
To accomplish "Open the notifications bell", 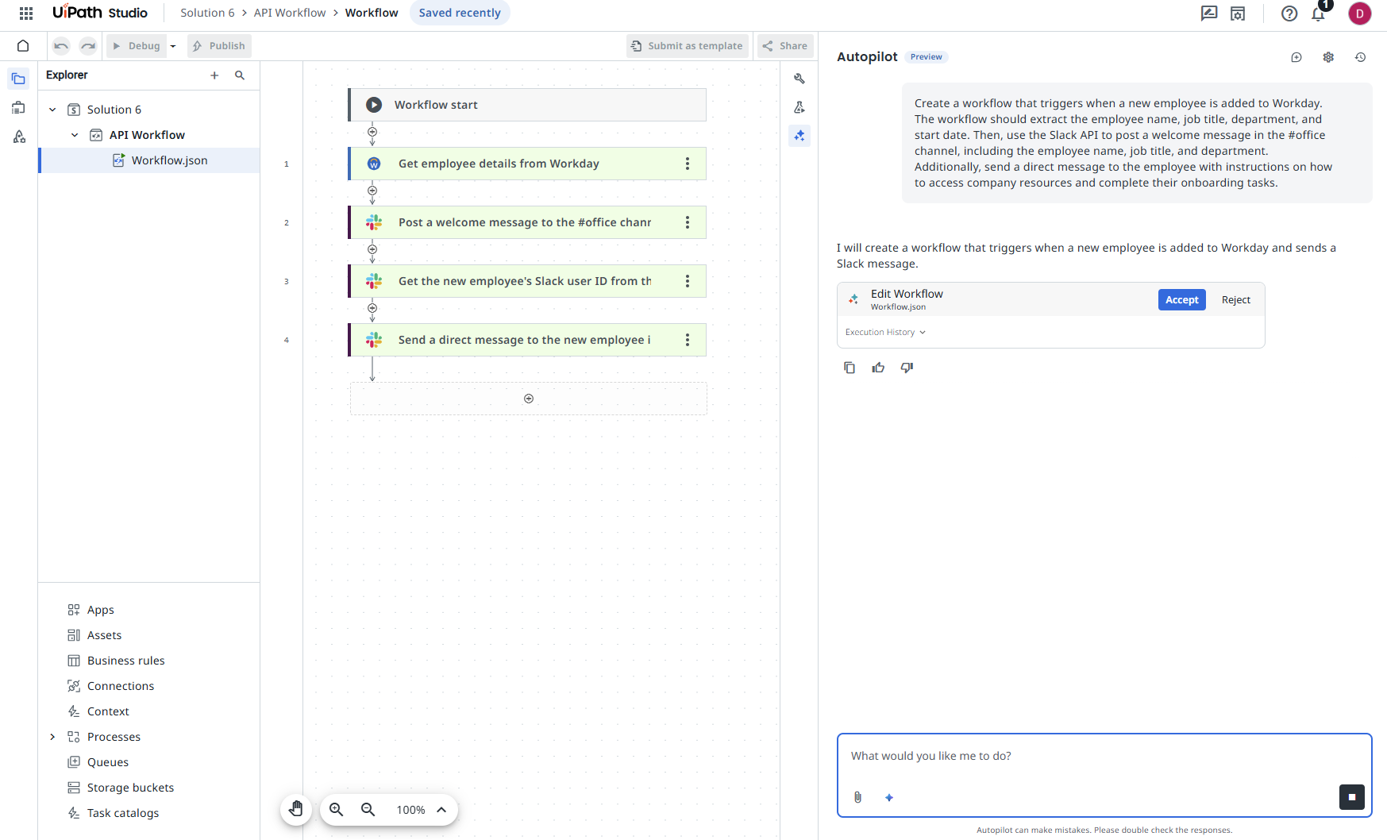I will pos(1319,13).
